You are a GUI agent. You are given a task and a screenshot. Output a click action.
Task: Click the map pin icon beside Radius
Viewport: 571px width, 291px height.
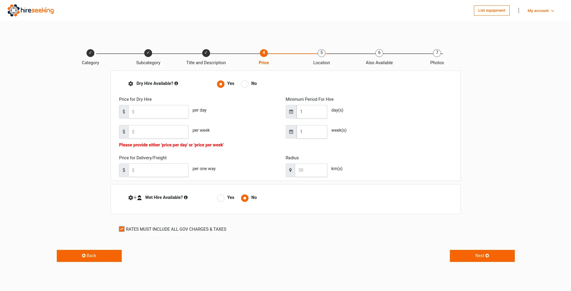coord(290,170)
